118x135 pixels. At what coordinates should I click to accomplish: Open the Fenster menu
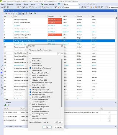[x=33, y=4]
